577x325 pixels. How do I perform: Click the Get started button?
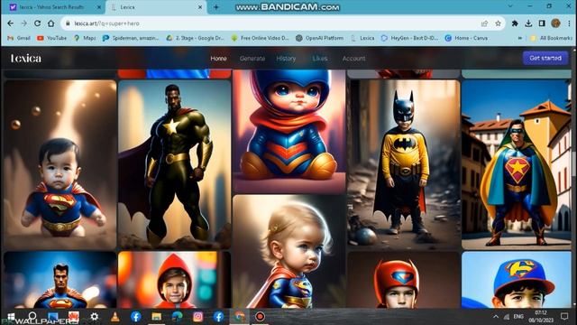(x=545, y=58)
